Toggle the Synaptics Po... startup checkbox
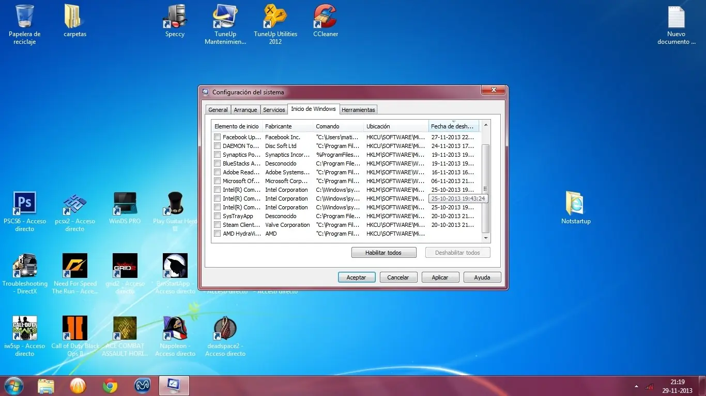 (x=217, y=155)
